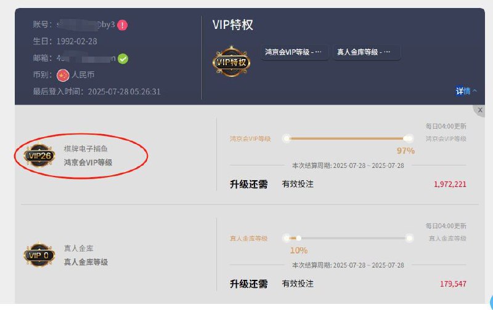
Task: Click the 97% progress bar end handle
Action: 409,138
